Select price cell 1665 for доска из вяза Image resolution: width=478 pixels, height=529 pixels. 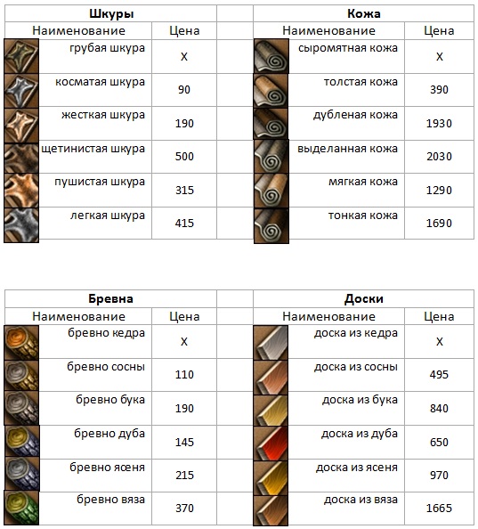click(439, 509)
